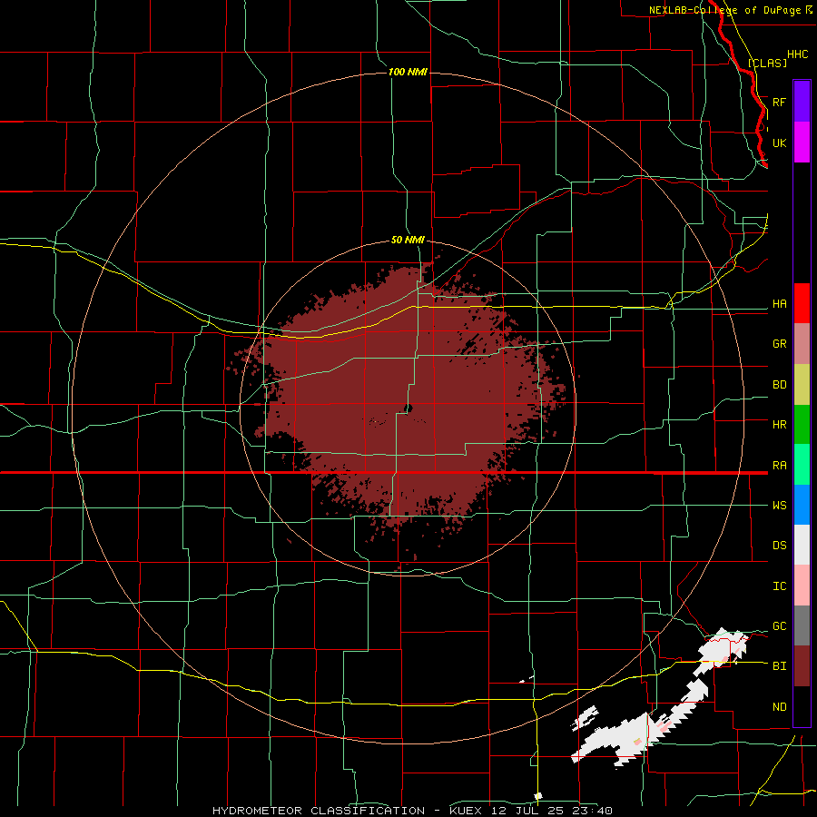Click the purple RF legend color swatch

coord(802,102)
